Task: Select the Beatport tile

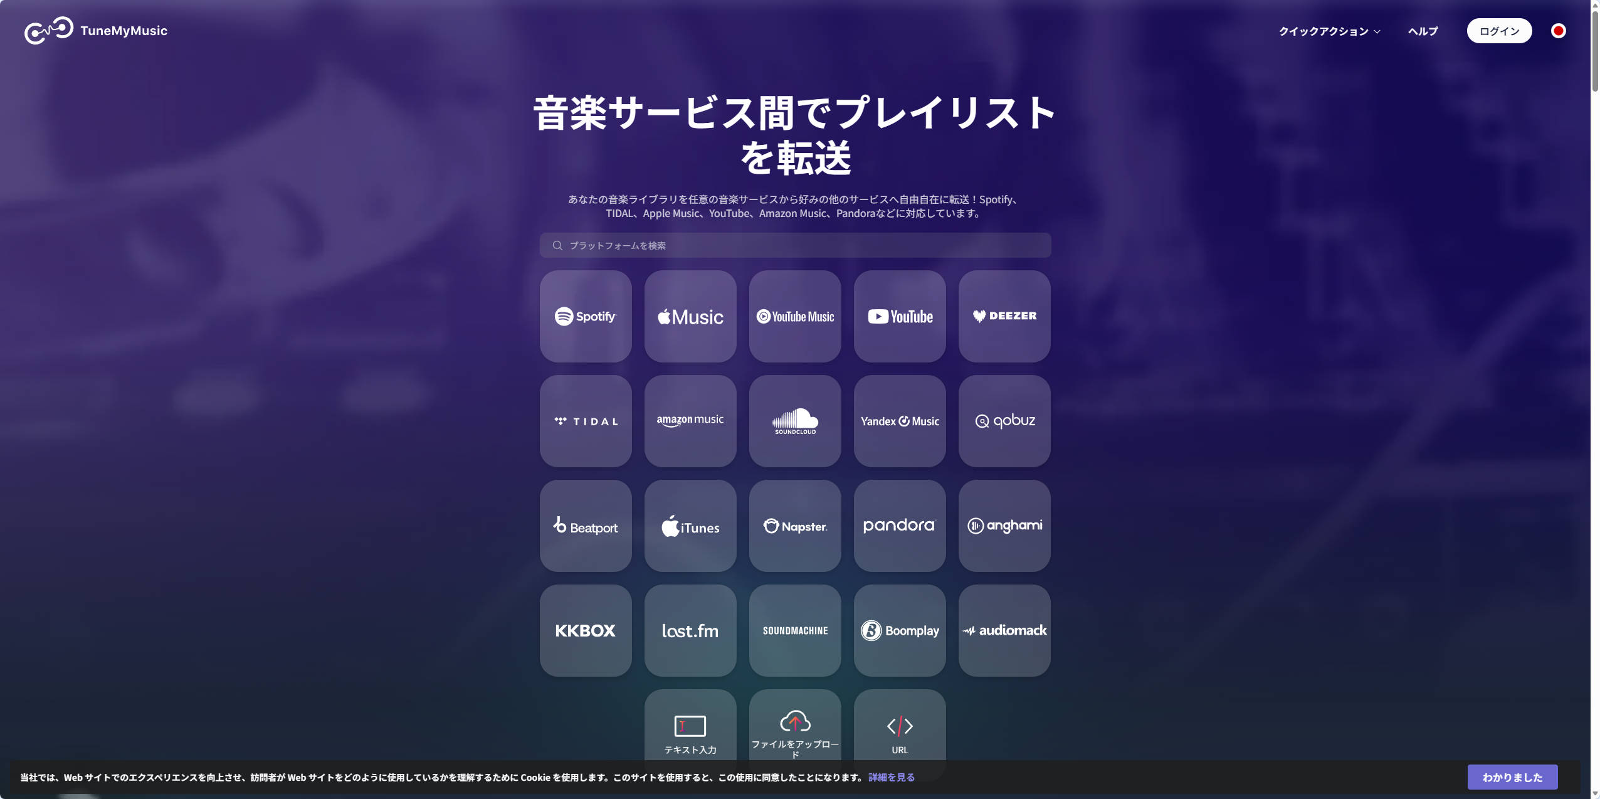Action: [x=586, y=526]
